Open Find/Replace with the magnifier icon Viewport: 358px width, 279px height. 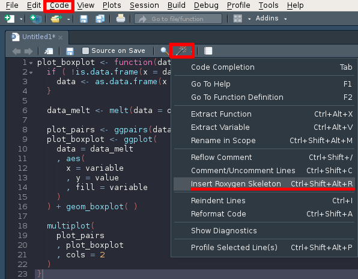165,51
